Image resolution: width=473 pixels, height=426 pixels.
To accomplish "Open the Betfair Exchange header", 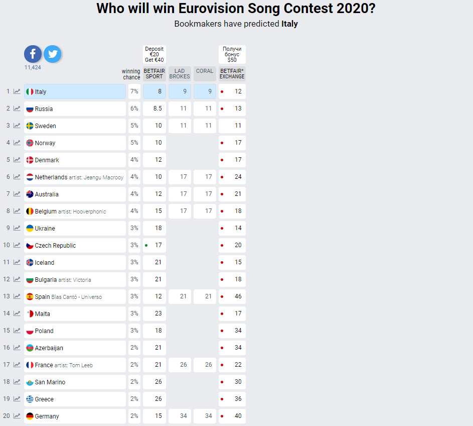I will coord(232,74).
